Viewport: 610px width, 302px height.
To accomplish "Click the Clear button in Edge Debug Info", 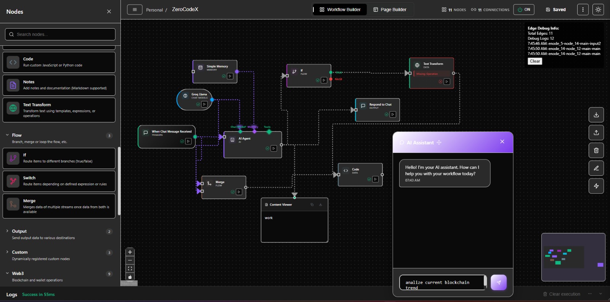I will [x=535, y=61].
